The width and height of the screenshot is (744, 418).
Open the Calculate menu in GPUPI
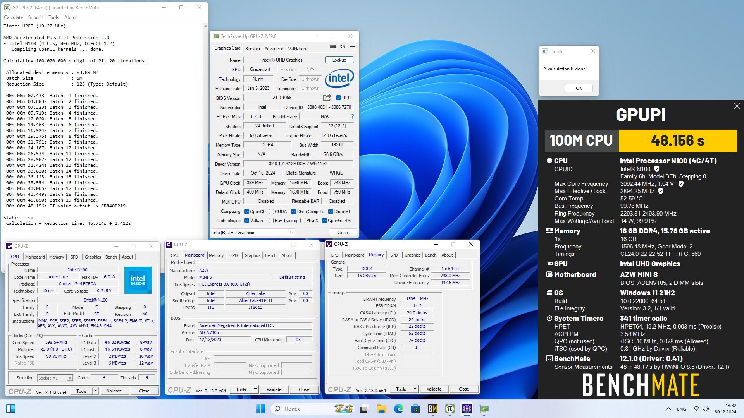(13, 17)
